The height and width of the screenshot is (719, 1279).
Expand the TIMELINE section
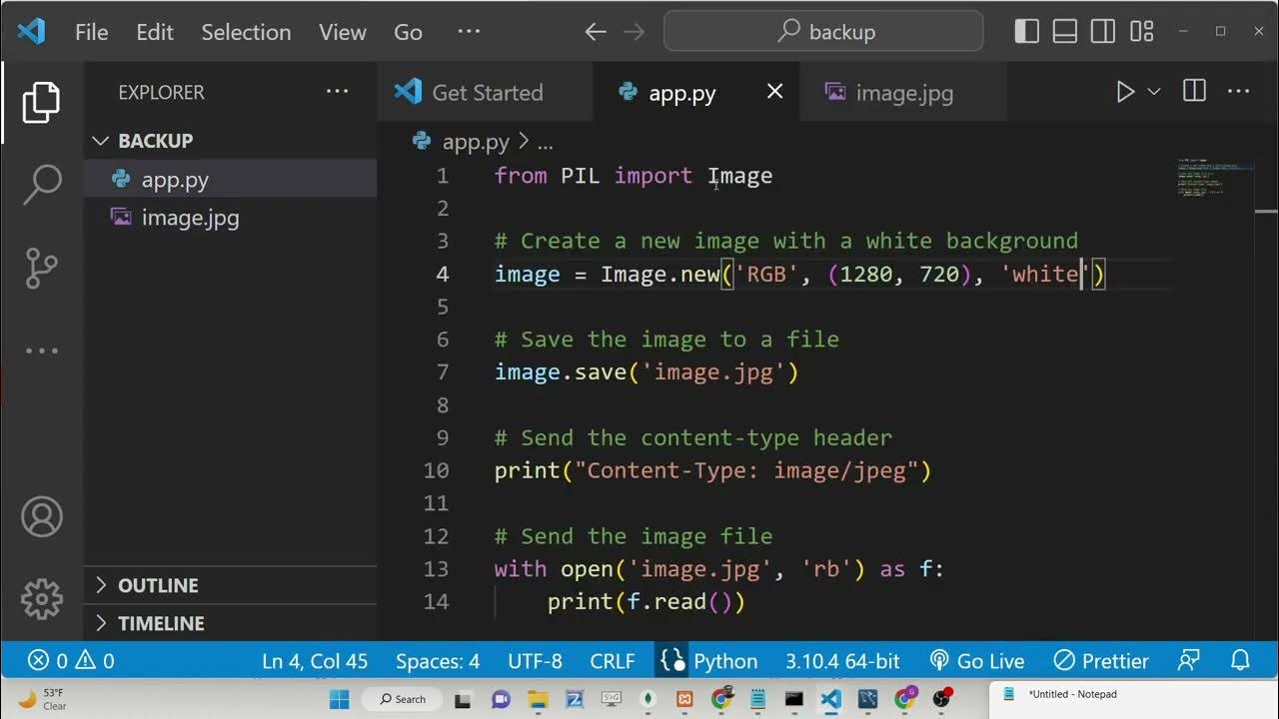160,623
